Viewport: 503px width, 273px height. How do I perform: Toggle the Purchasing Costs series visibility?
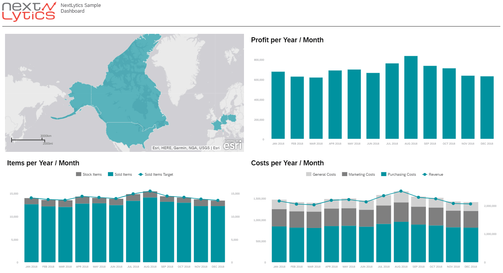coord(383,174)
